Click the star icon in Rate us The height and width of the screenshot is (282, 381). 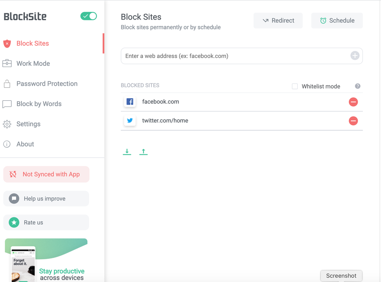point(14,222)
